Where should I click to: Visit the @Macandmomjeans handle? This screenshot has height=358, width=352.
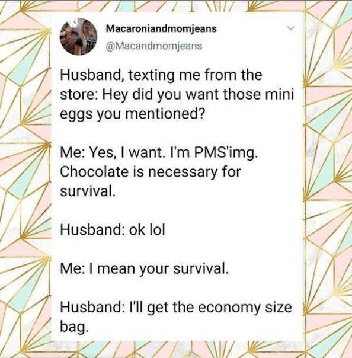coord(154,46)
